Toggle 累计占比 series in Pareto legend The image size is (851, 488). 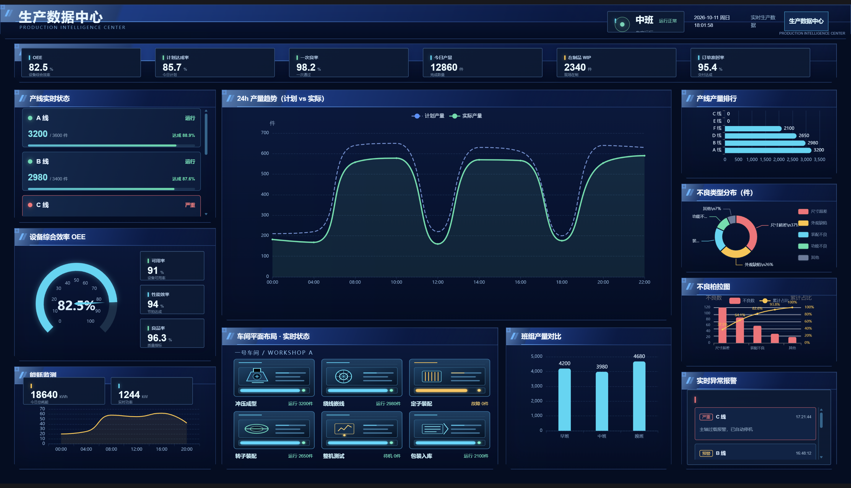pyautogui.click(x=774, y=301)
